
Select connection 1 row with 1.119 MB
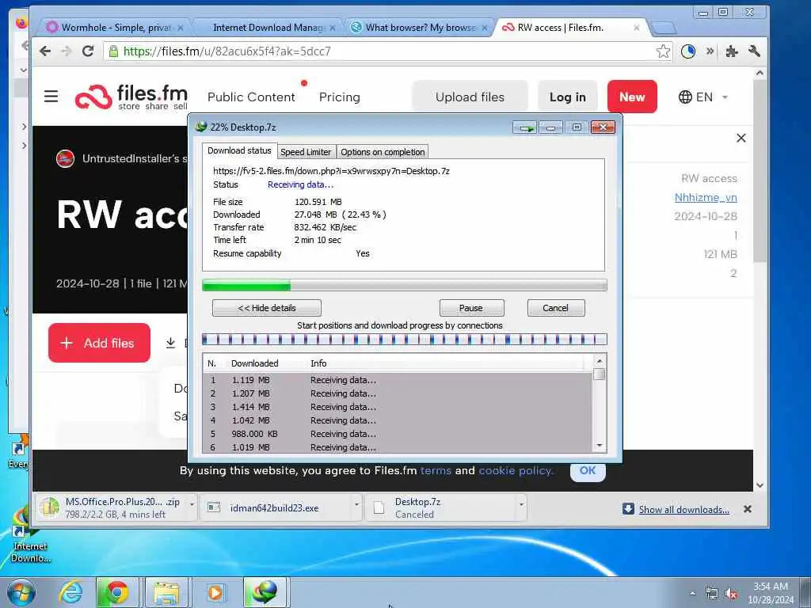pyautogui.click(x=398, y=380)
